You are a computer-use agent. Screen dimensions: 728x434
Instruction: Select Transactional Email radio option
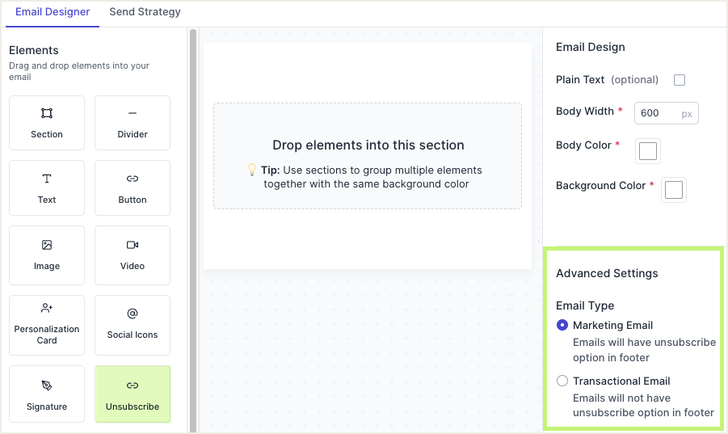[562, 381]
